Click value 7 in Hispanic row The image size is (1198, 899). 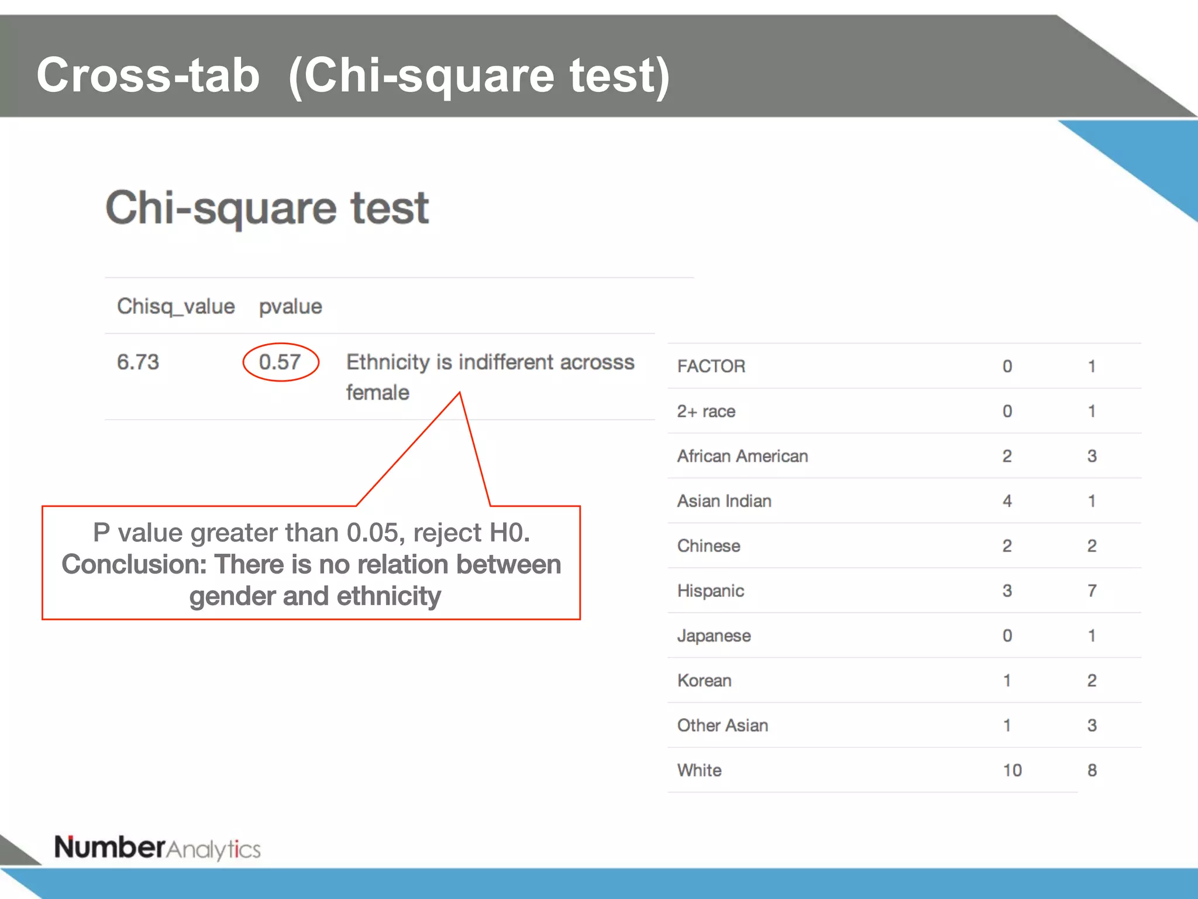point(1092,591)
